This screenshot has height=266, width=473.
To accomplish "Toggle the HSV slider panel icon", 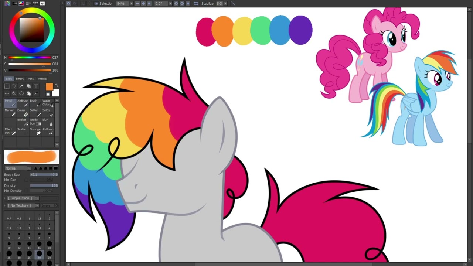I will click(x=21, y=3).
